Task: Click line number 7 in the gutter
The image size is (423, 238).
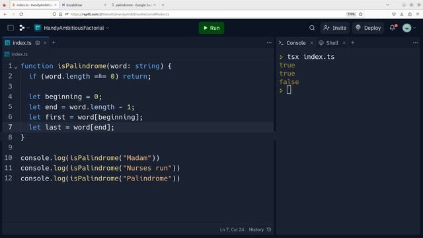Action: (10, 127)
